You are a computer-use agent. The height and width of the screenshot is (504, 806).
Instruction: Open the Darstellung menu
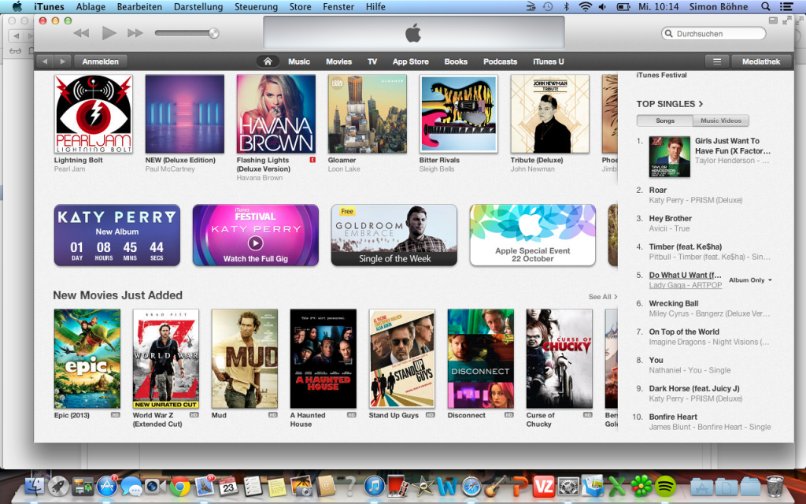pyautogui.click(x=198, y=6)
